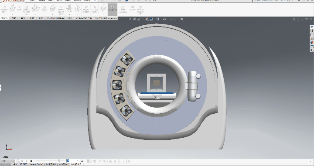
Task: Click the Save Animation icon
Action: point(89,161)
